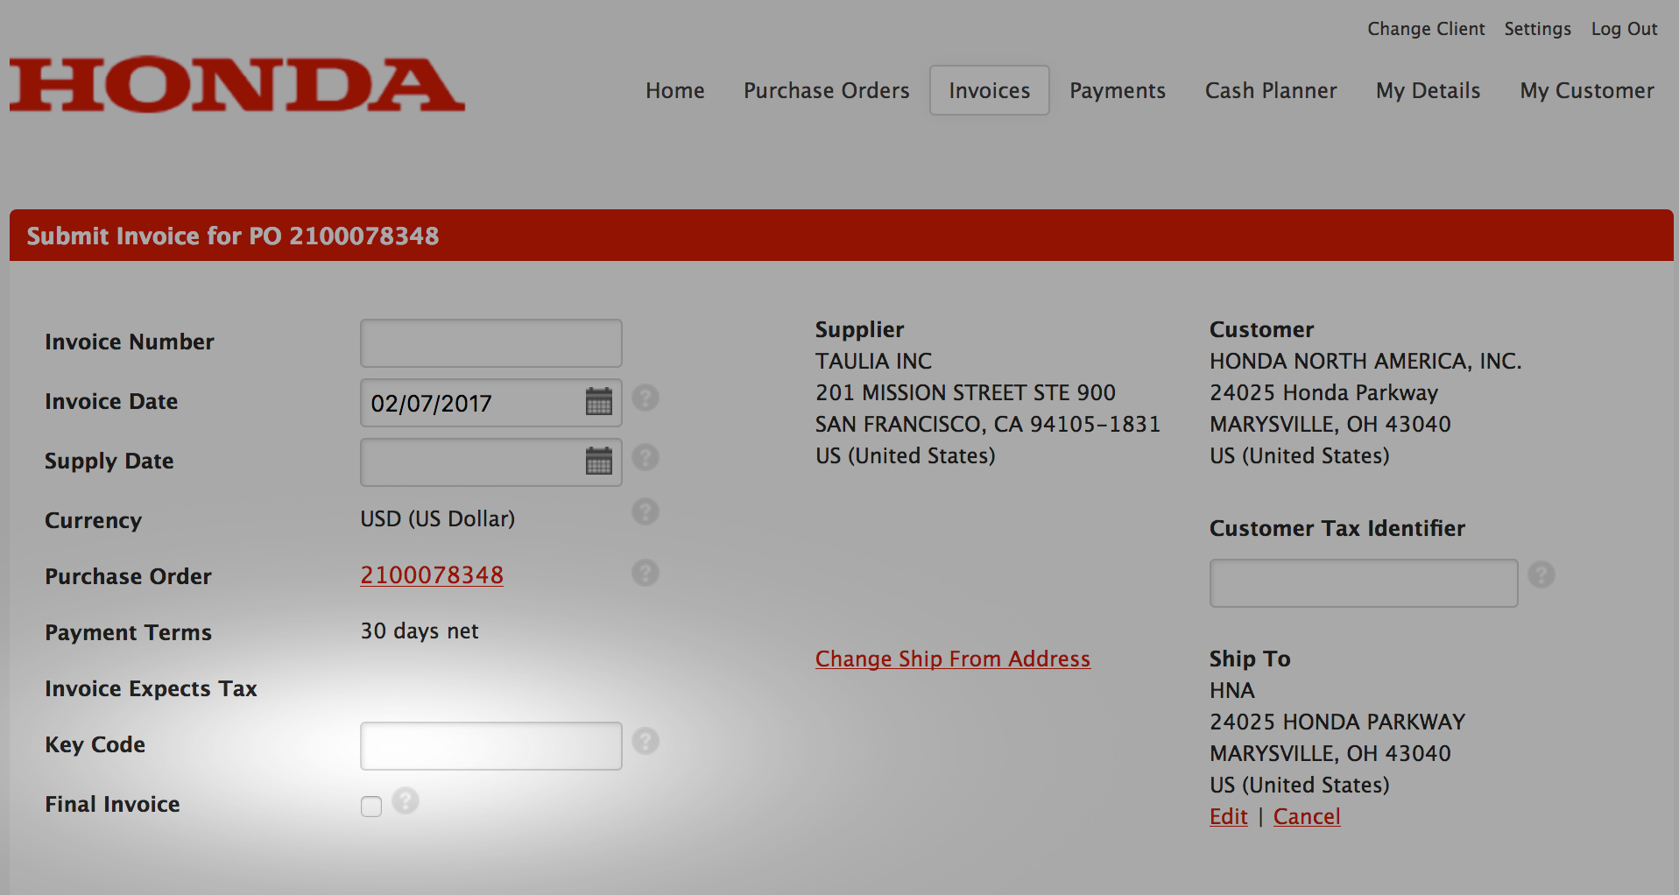Click the 'Customer Tax Identifier' heading

click(1337, 528)
